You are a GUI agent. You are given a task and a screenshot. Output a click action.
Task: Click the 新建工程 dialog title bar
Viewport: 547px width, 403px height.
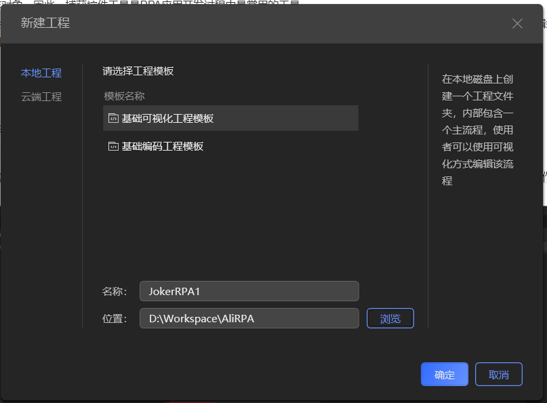pyautogui.click(x=271, y=23)
